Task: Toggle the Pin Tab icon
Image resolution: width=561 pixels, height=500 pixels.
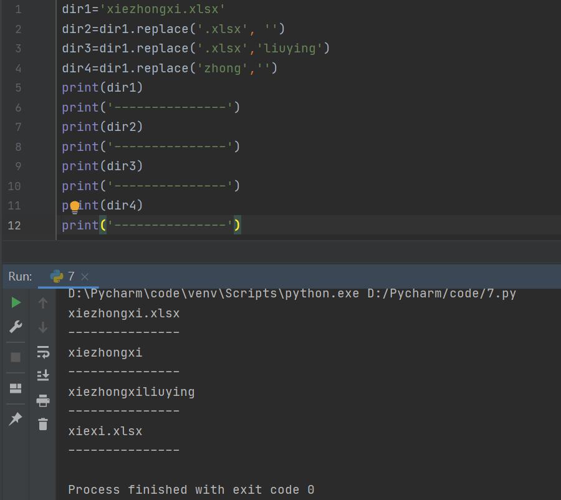Action: 16,418
